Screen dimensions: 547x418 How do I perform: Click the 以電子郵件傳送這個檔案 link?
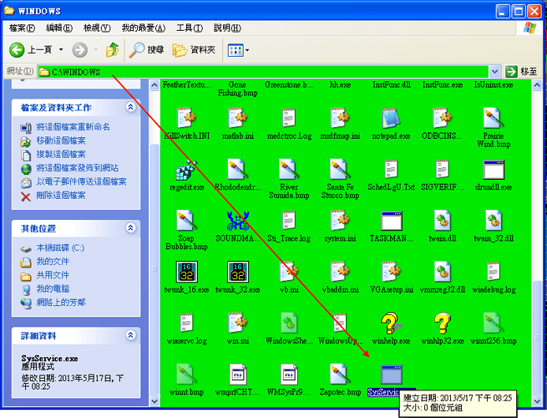coord(81,181)
